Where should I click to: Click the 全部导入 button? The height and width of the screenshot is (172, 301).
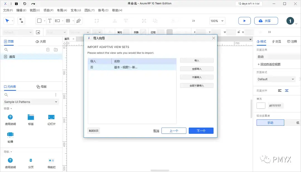pos(196,69)
